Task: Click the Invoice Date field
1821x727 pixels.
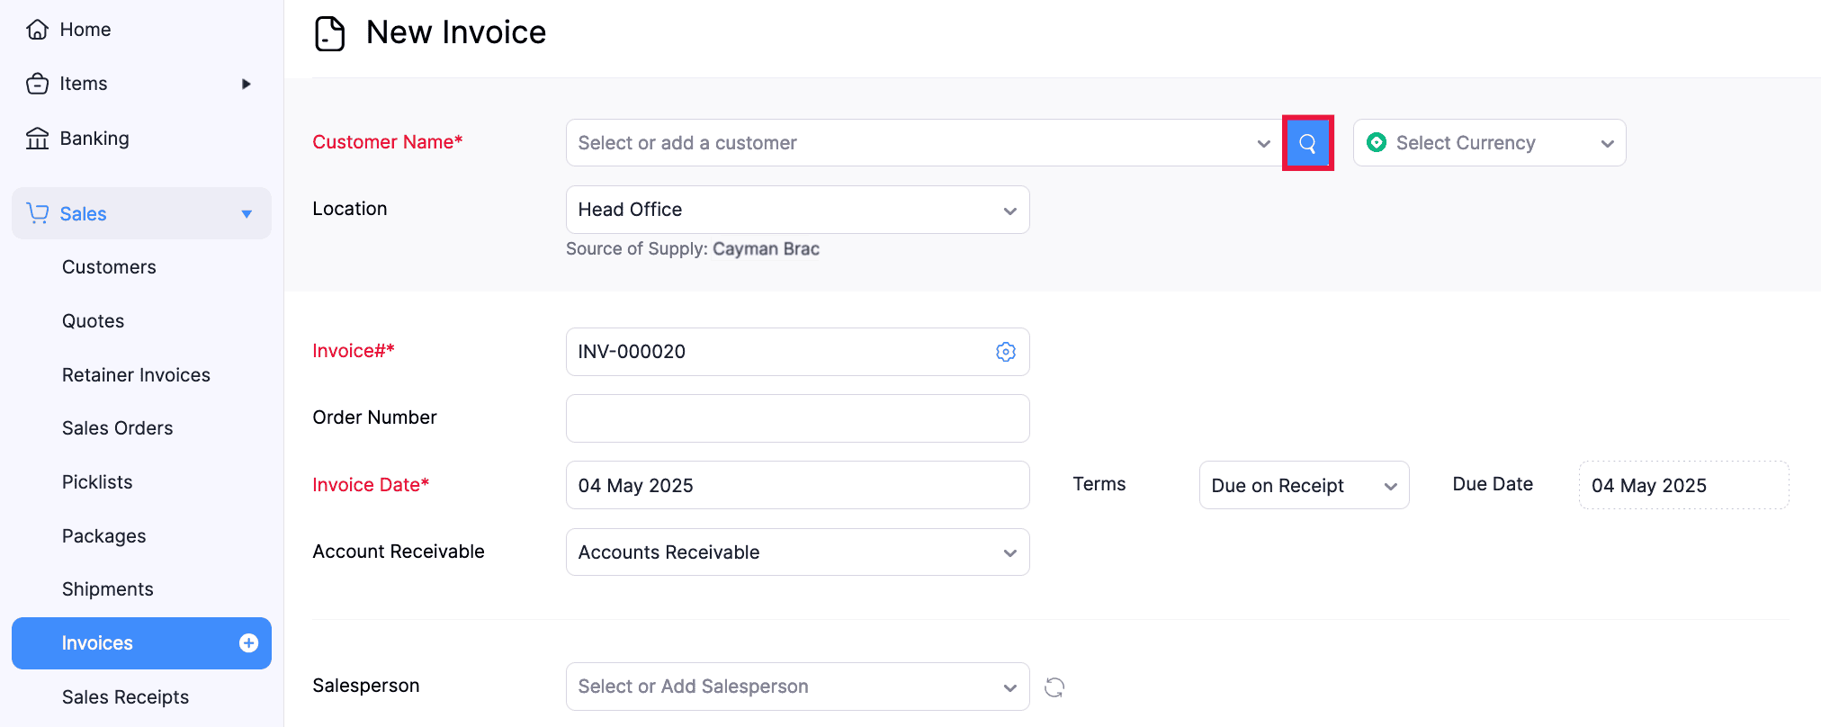Action: pyautogui.click(x=797, y=486)
